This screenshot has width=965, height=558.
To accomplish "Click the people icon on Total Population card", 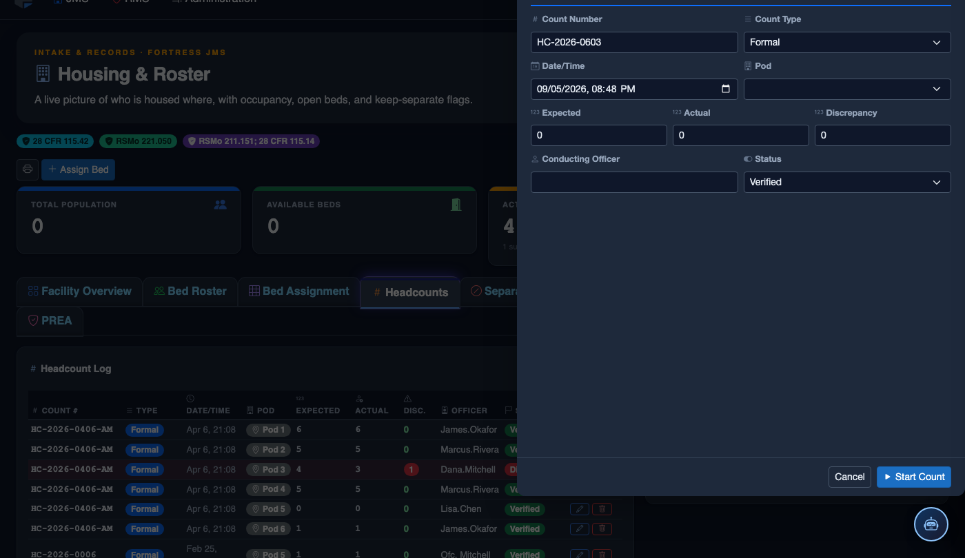I will point(221,205).
